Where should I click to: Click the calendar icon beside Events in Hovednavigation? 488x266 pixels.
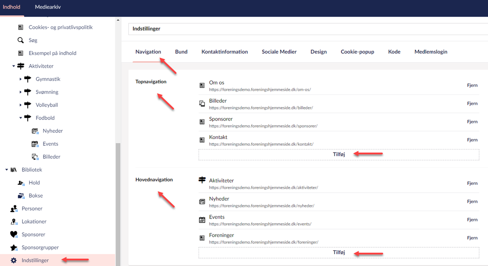click(202, 220)
